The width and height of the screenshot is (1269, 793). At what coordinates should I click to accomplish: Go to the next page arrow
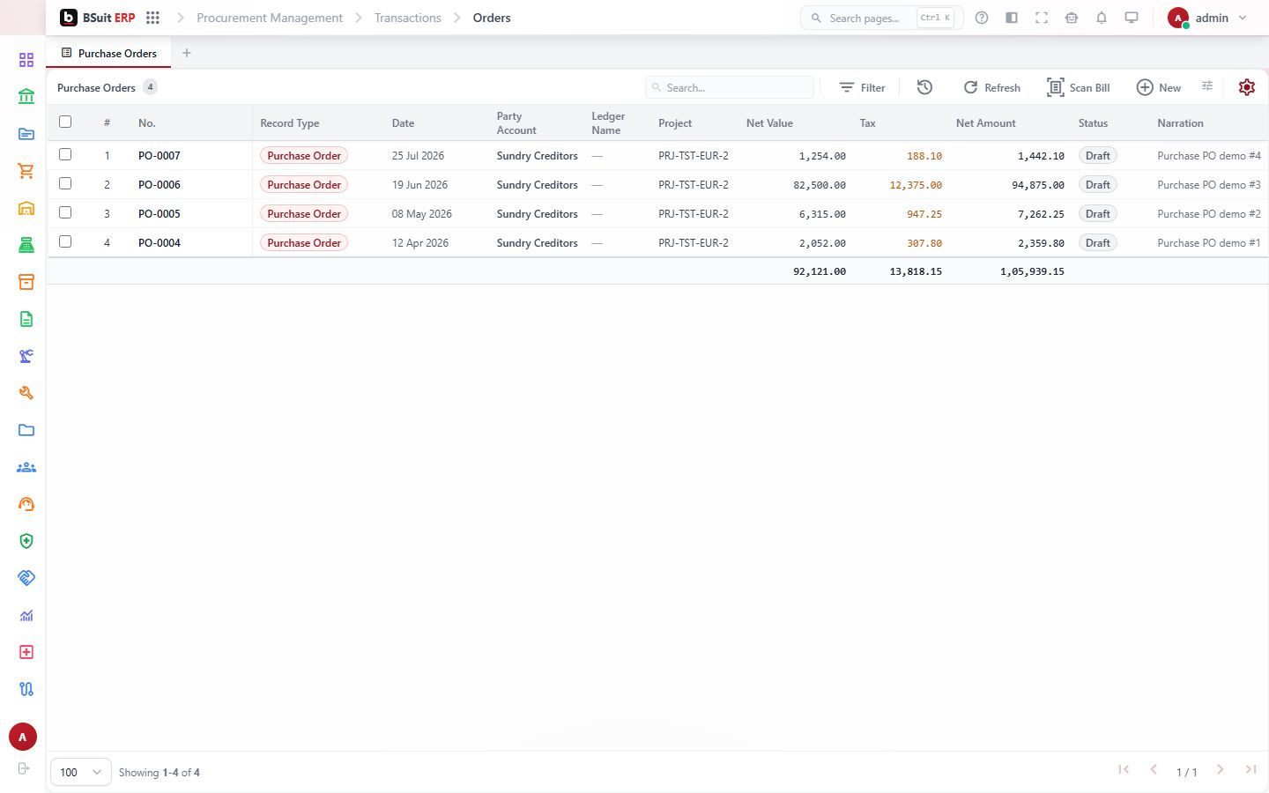(1221, 769)
